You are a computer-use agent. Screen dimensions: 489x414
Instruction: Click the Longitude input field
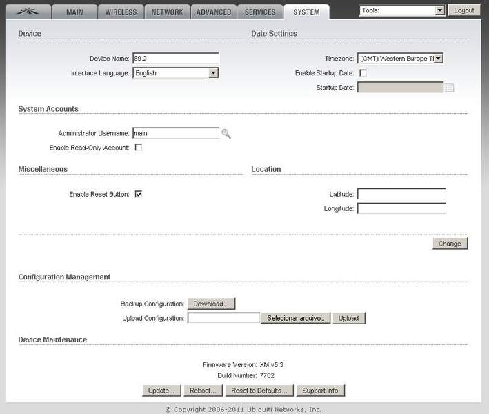click(x=401, y=208)
